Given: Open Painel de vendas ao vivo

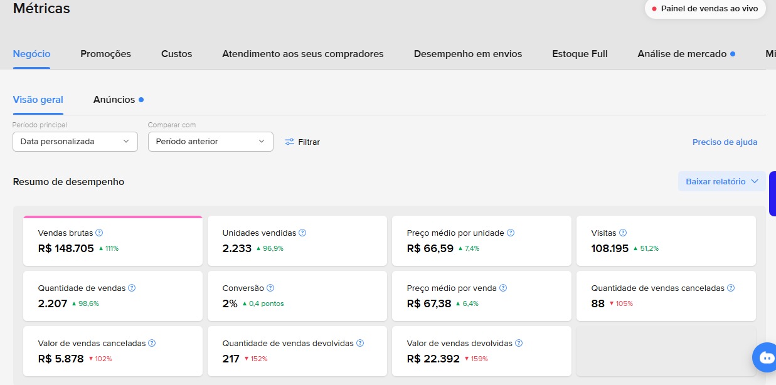Looking at the screenshot, I should coord(705,9).
